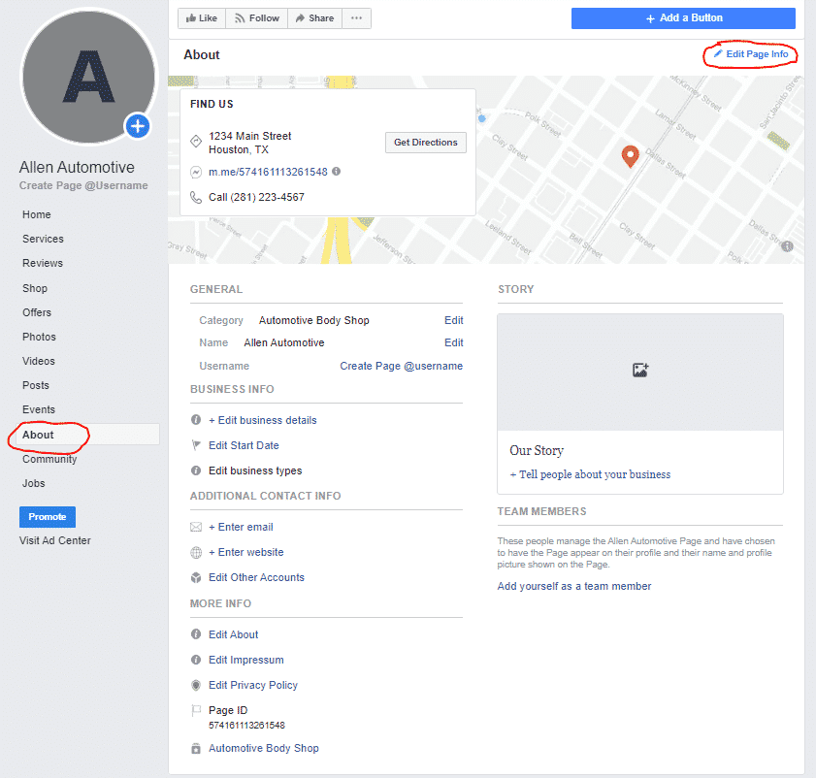This screenshot has height=778, width=816.
Task: Open Events in the sidebar
Action: 39,409
